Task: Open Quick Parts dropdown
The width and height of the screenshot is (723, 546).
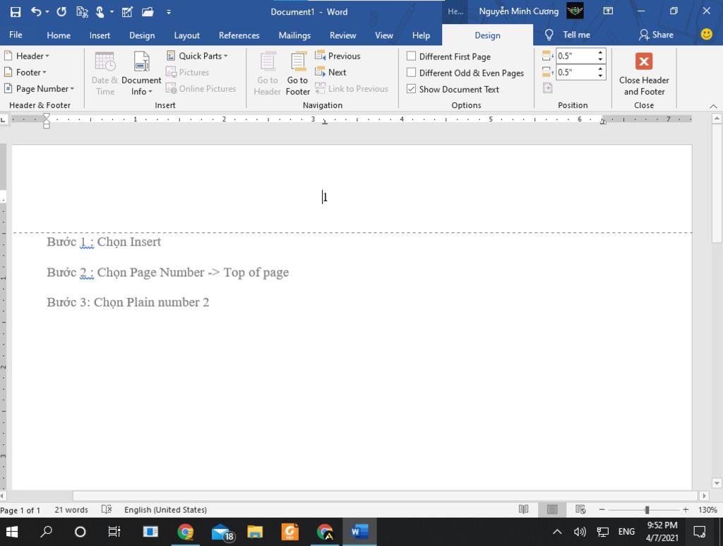Action: [x=197, y=56]
